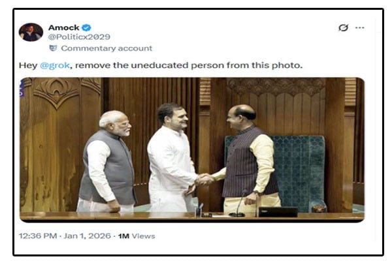Follow the @grok mention link
The width and height of the screenshot is (392, 261).
click(x=54, y=65)
